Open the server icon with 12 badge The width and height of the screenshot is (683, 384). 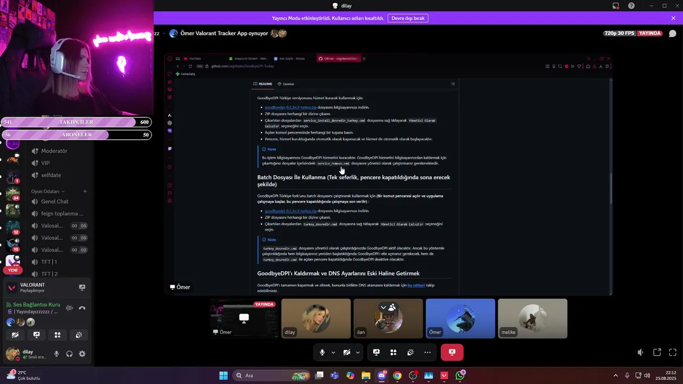pos(13,227)
